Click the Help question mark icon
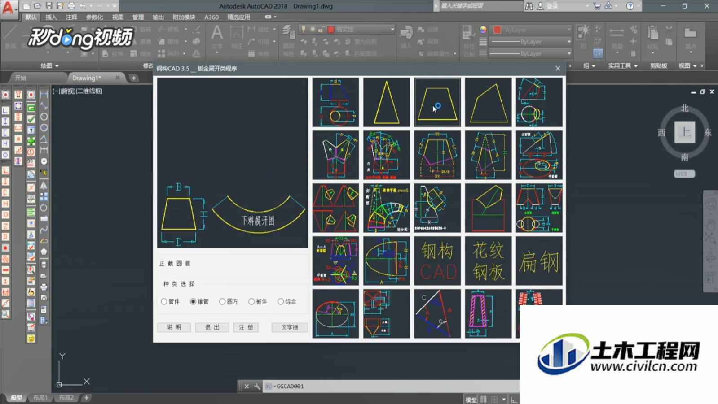 point(630,6)
